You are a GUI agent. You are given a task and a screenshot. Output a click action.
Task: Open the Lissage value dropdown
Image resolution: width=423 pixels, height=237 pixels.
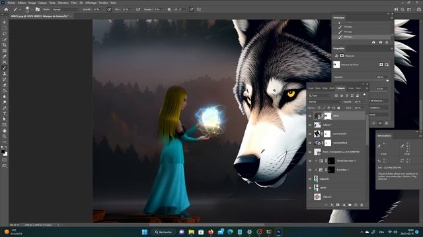tap(163, 9)
